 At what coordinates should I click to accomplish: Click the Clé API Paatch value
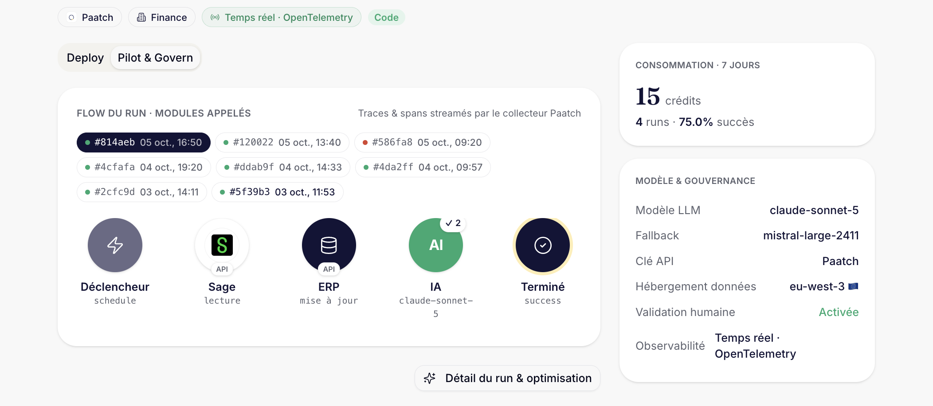[x=840, y=261]
